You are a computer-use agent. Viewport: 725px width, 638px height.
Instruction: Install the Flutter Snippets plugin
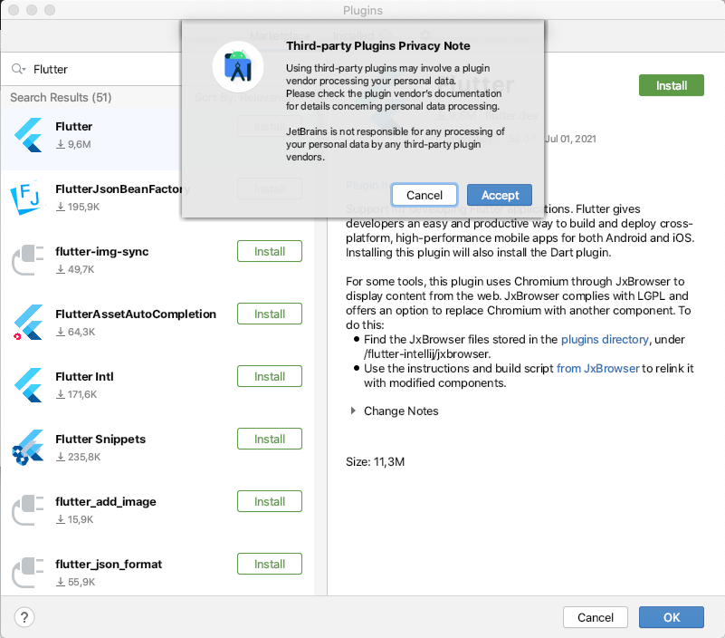click(270, 440)
